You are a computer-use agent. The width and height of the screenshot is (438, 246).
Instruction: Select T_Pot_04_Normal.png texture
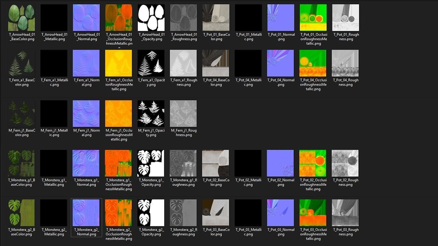281,63
